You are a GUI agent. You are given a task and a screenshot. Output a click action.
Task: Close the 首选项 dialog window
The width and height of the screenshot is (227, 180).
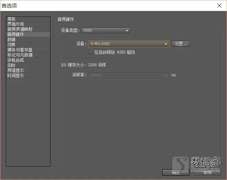(219, 5)
